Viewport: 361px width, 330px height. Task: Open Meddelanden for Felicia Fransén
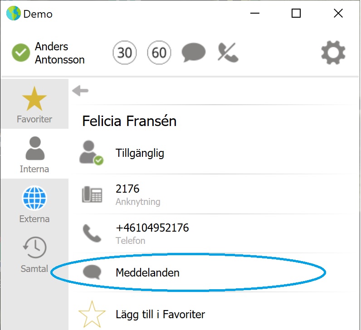pyautogui.click(x=214, y=273)
